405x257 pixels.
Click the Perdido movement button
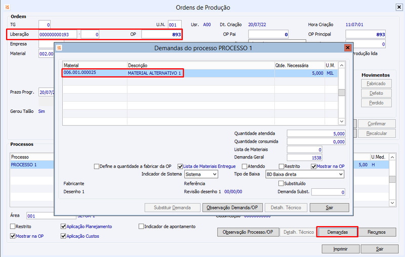(x=376, y=103)
